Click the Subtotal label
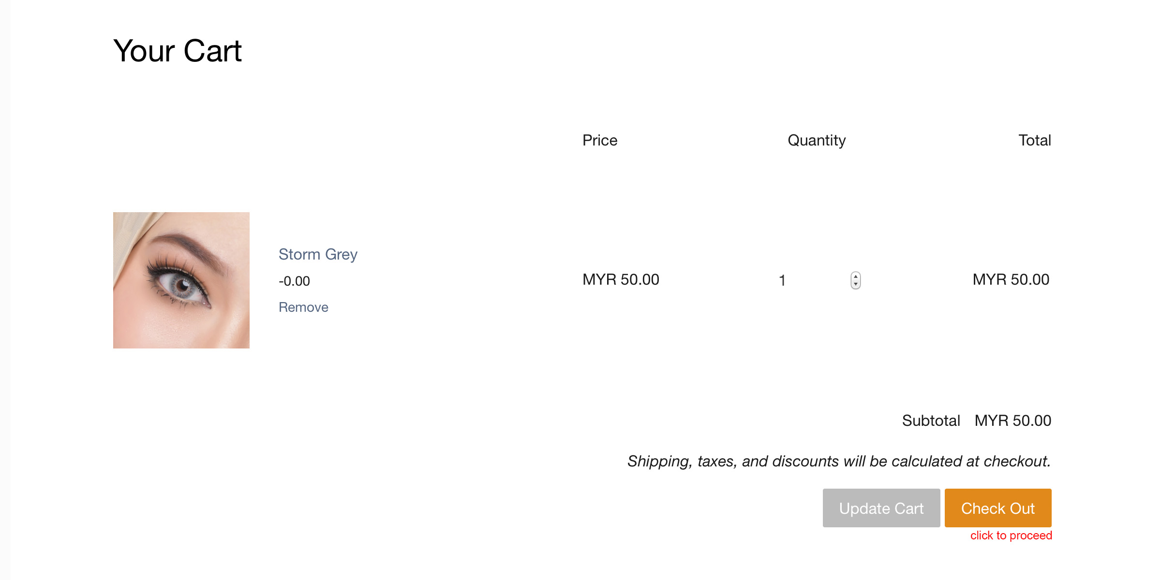This screenshot has width=1161, height=580. coord(931,420)
